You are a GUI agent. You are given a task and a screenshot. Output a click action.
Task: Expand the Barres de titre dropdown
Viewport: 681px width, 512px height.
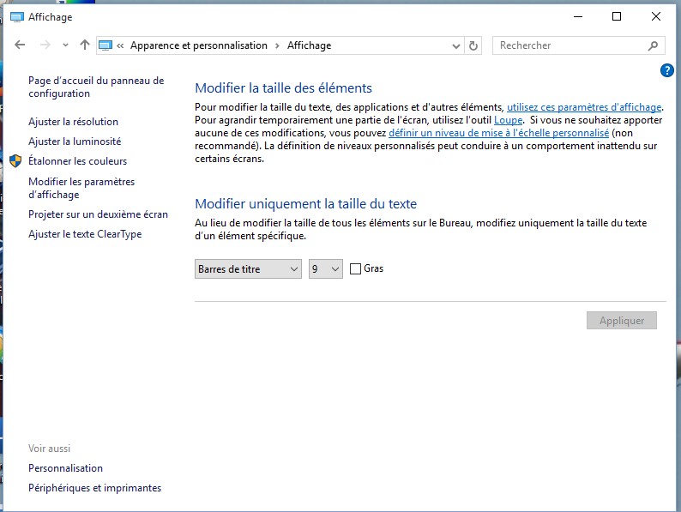248,269
